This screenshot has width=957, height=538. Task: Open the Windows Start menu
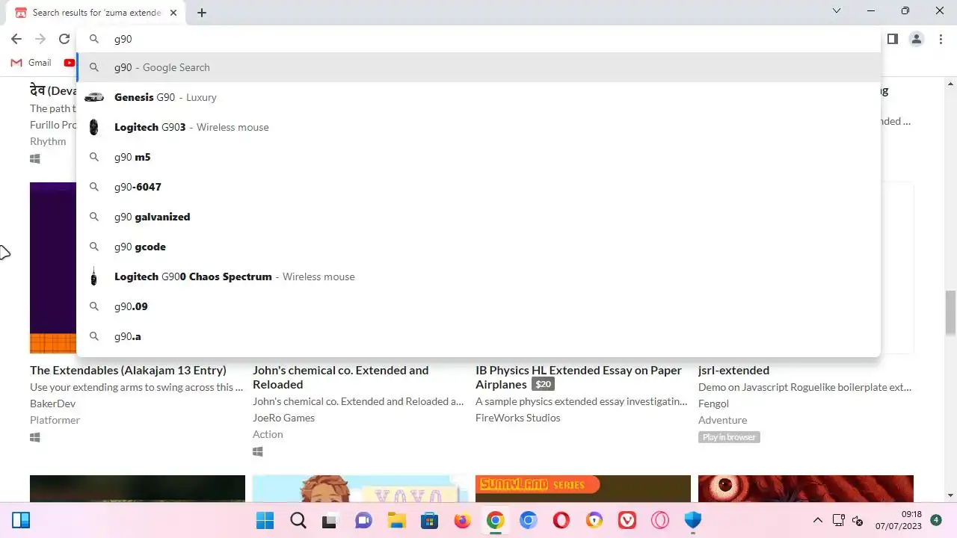pyautogui.click(x=265, y=520)
